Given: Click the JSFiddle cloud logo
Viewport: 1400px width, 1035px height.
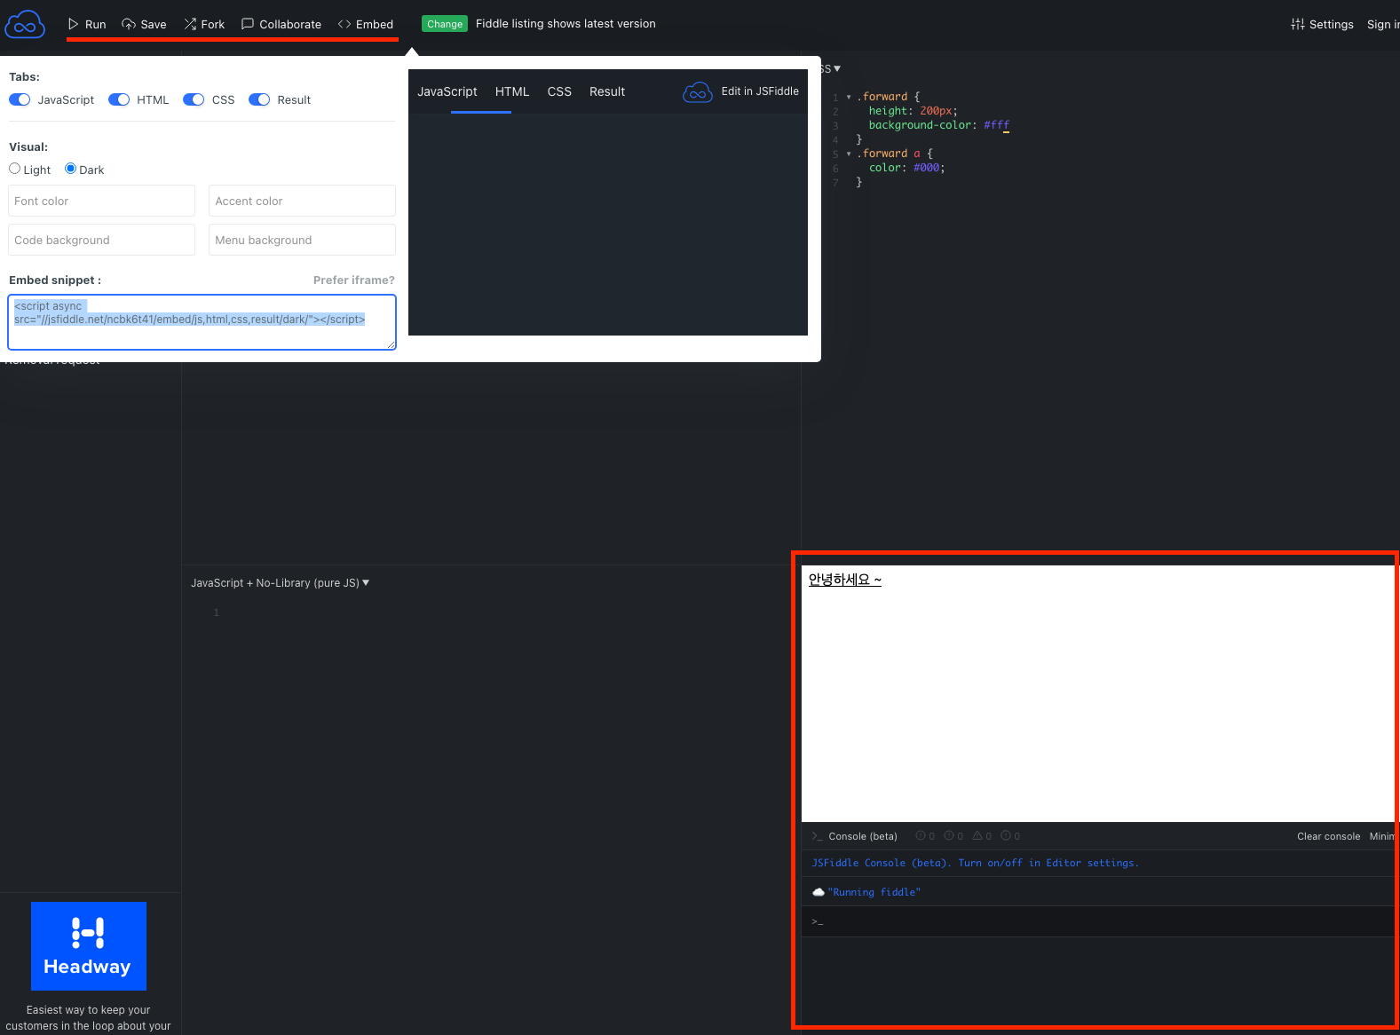Looking at the screenshot, I should click(25, 25).
